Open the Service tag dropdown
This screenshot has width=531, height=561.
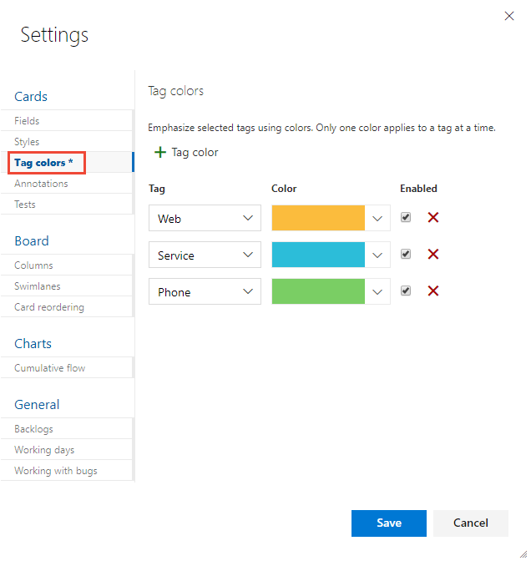pos(205,255)
